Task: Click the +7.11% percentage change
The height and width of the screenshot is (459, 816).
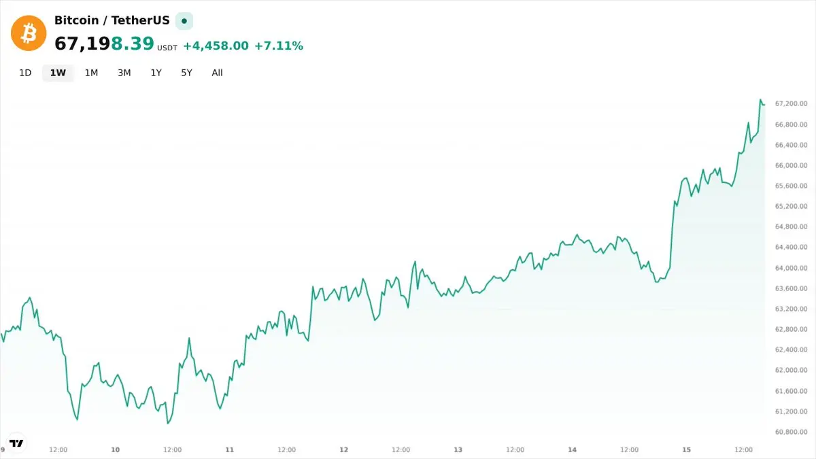Action: click(279, 46)
